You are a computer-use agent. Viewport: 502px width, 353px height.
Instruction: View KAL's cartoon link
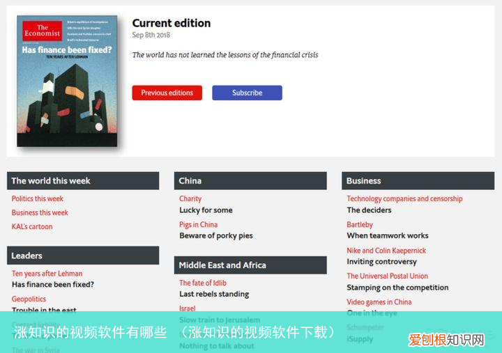pos(32,226)
